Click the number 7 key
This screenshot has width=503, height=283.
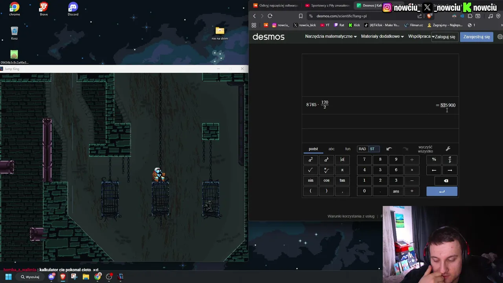[x=364, y=160]
